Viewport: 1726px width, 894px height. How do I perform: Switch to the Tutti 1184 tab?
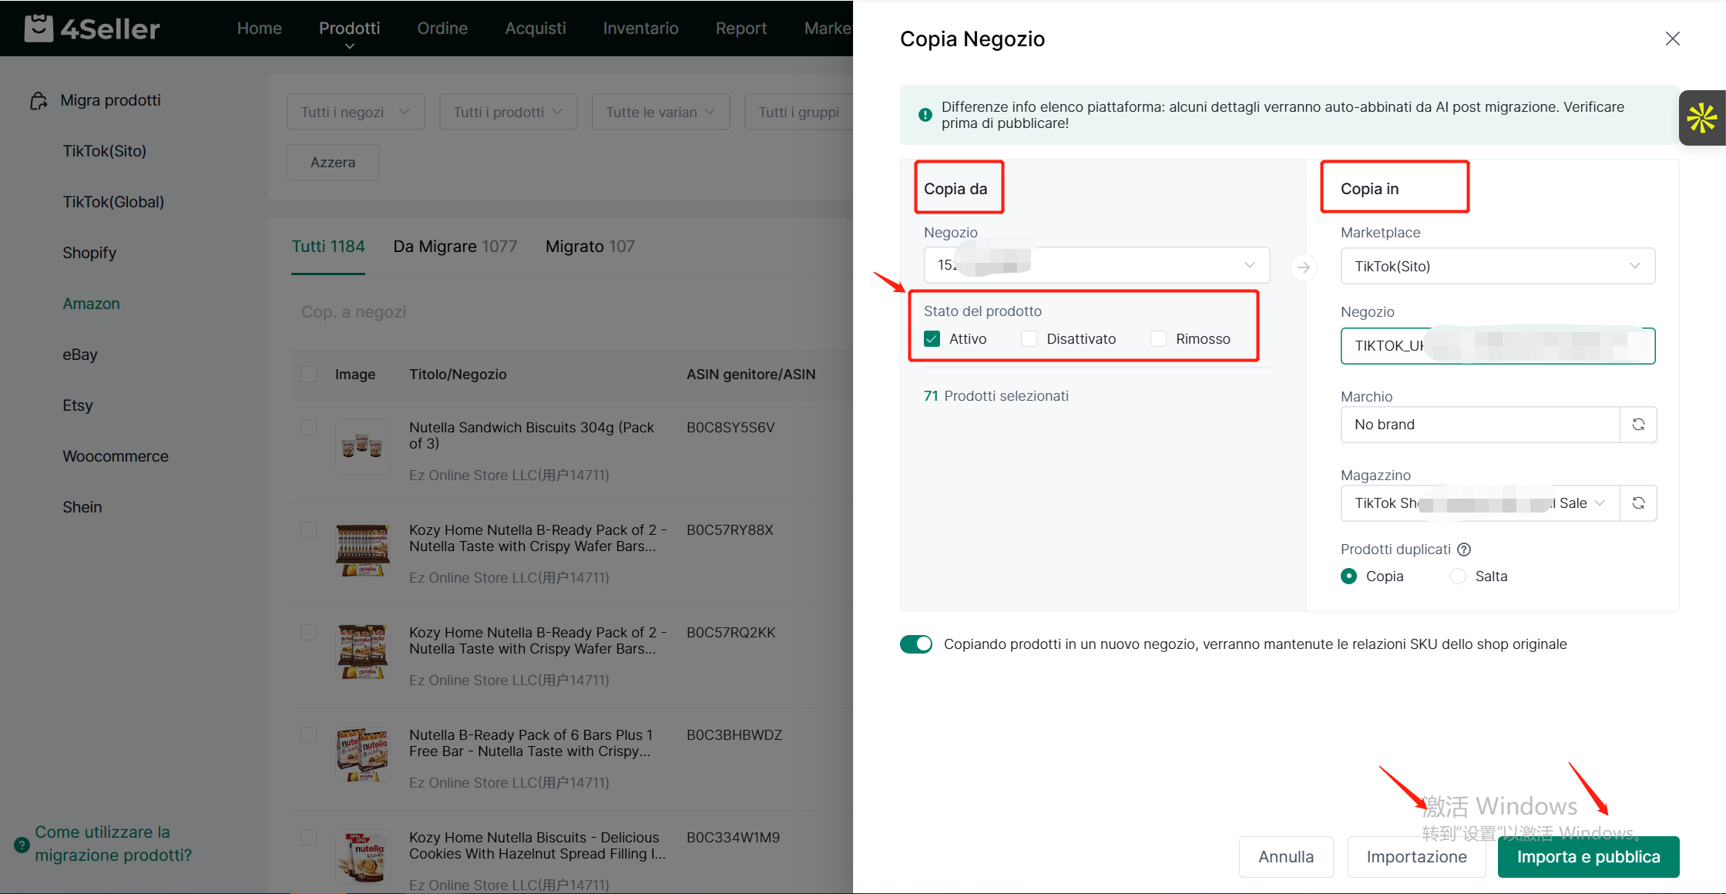click(x=328, y=247)
